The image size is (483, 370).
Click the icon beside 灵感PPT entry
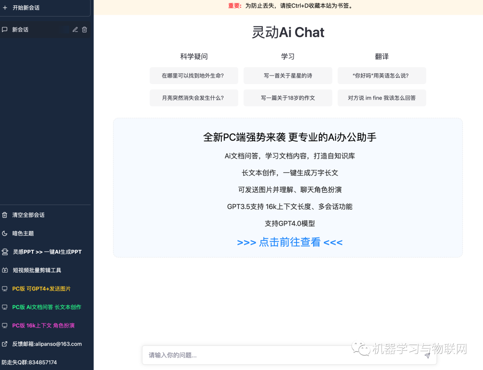[x=5, y=252]
